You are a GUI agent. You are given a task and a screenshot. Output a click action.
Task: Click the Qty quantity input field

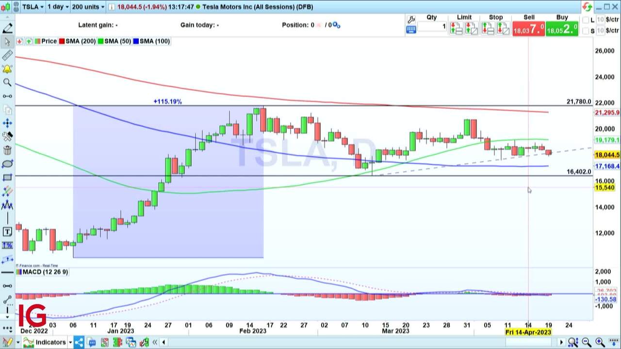432,27
